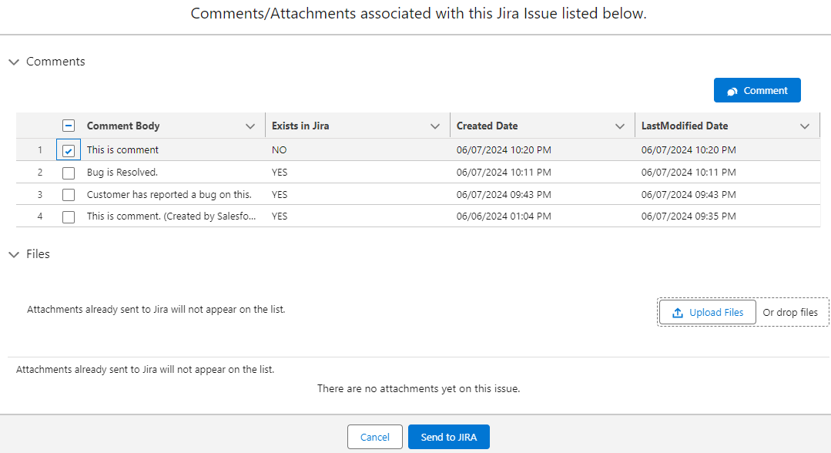This screenshot has width=831, height=453.
Task: Collapse the Files section chevron
Action: pyautogui.click(x=15, y=254)
